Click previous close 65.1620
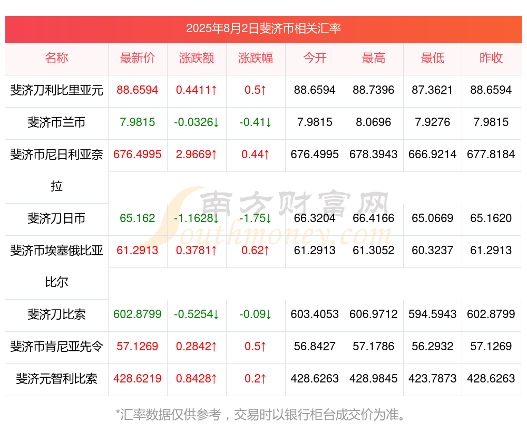 [x=491, y=218]
